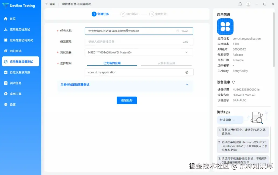The image size is (278, 175).
Task: Click the com.xt.myapplication app field
Action: click(139, 72)
